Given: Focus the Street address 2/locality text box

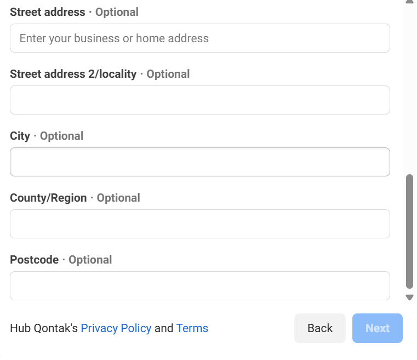Looking at the screenshot, I should click(x=199, y=100).
